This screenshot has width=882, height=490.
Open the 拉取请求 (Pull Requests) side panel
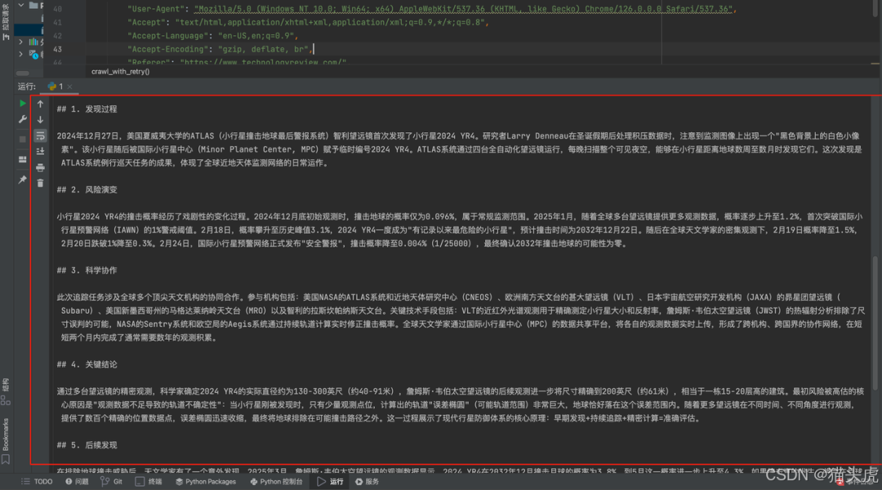point(6,21)
